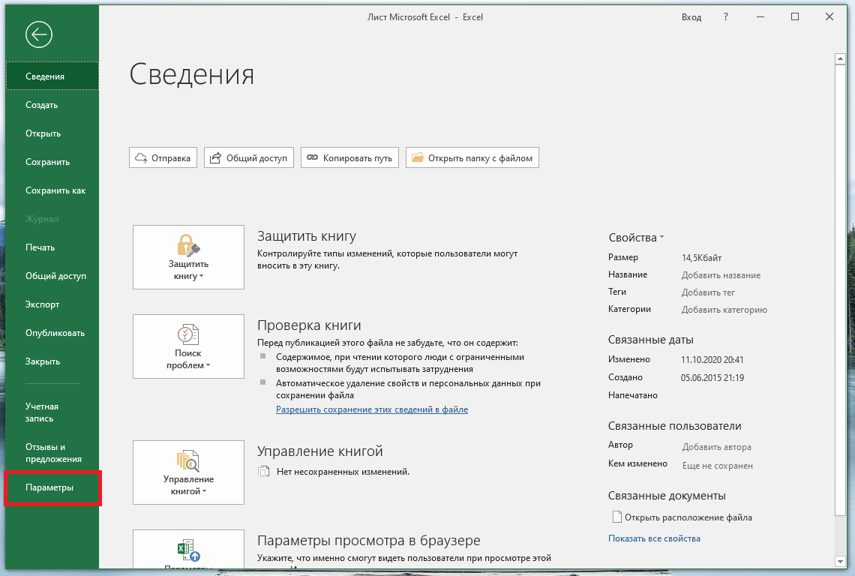
Task: Click the Добавить название field
Action: (x=721, y=275)
